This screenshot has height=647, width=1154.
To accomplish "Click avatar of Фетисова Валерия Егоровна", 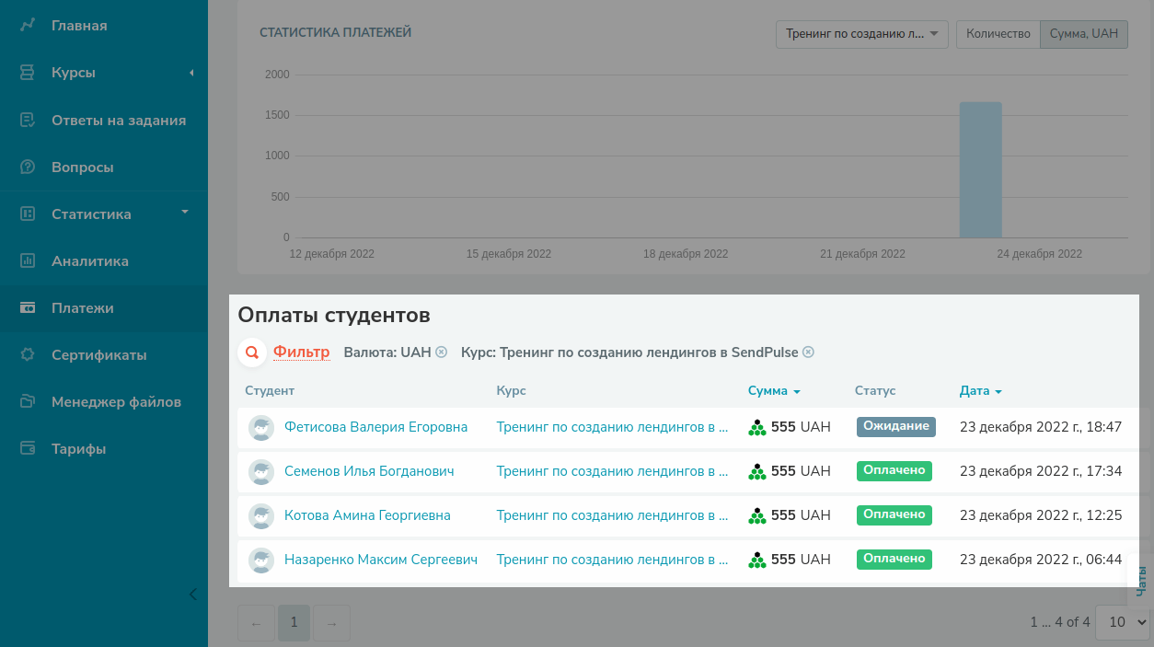I will [262, 428].
